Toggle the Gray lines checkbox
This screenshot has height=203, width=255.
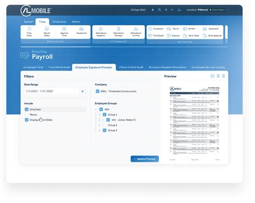[26, 109]
